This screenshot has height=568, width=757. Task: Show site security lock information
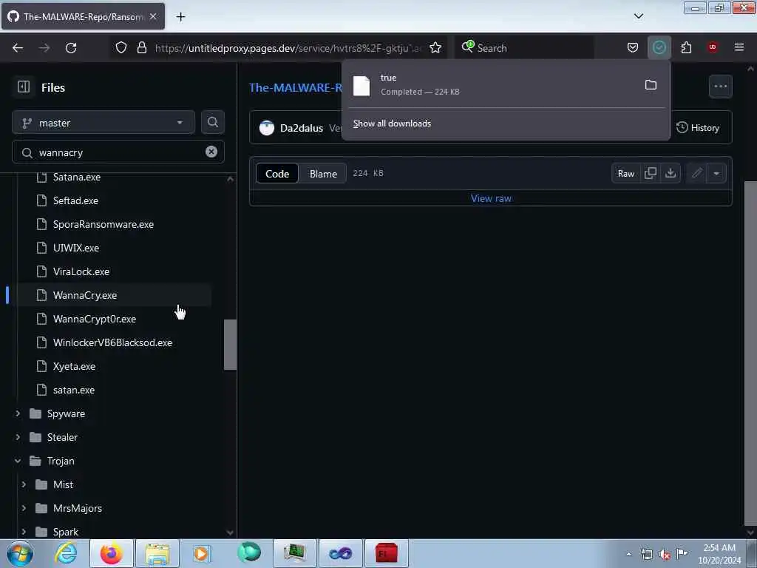(x=141, y=47)
